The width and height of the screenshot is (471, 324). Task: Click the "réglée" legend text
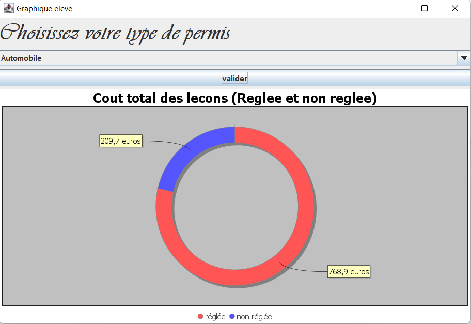click(215, 317)
